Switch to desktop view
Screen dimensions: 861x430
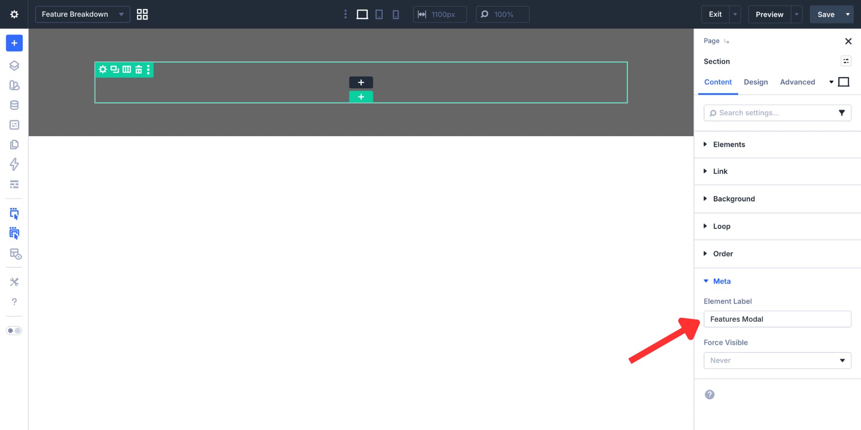tap(362, 14)
